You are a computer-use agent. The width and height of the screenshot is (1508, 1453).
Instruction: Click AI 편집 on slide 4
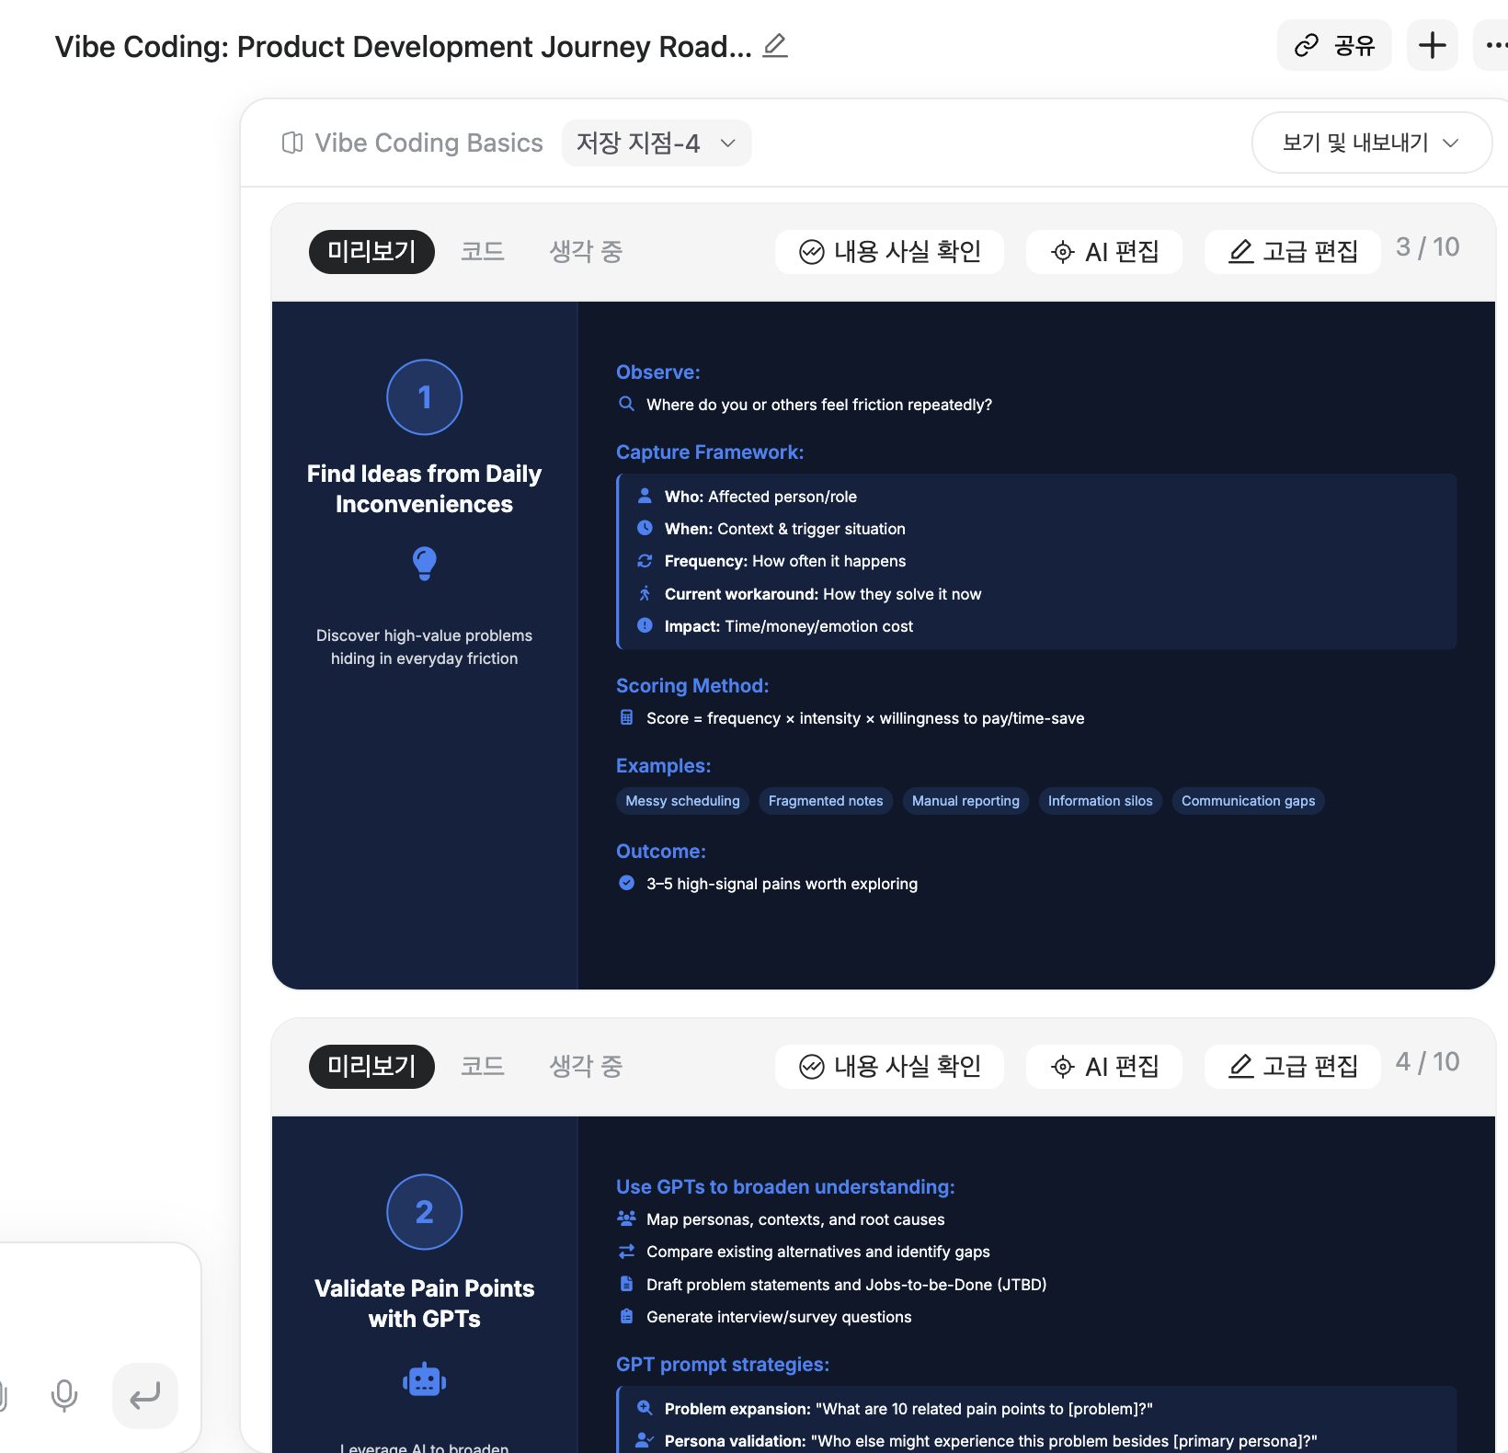pos(1103,1067)
